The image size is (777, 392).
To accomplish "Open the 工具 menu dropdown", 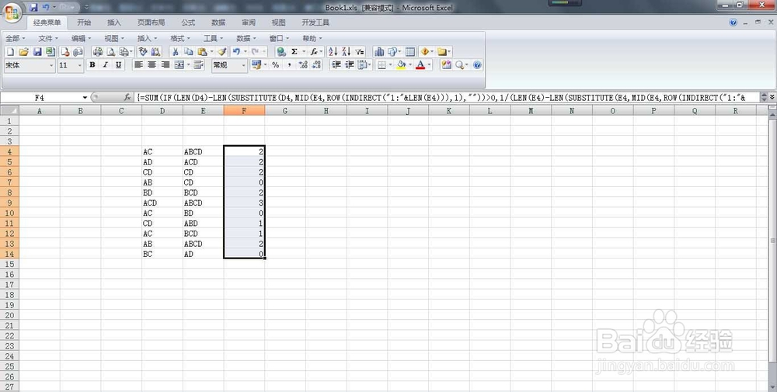I will (x=213, y=38).
